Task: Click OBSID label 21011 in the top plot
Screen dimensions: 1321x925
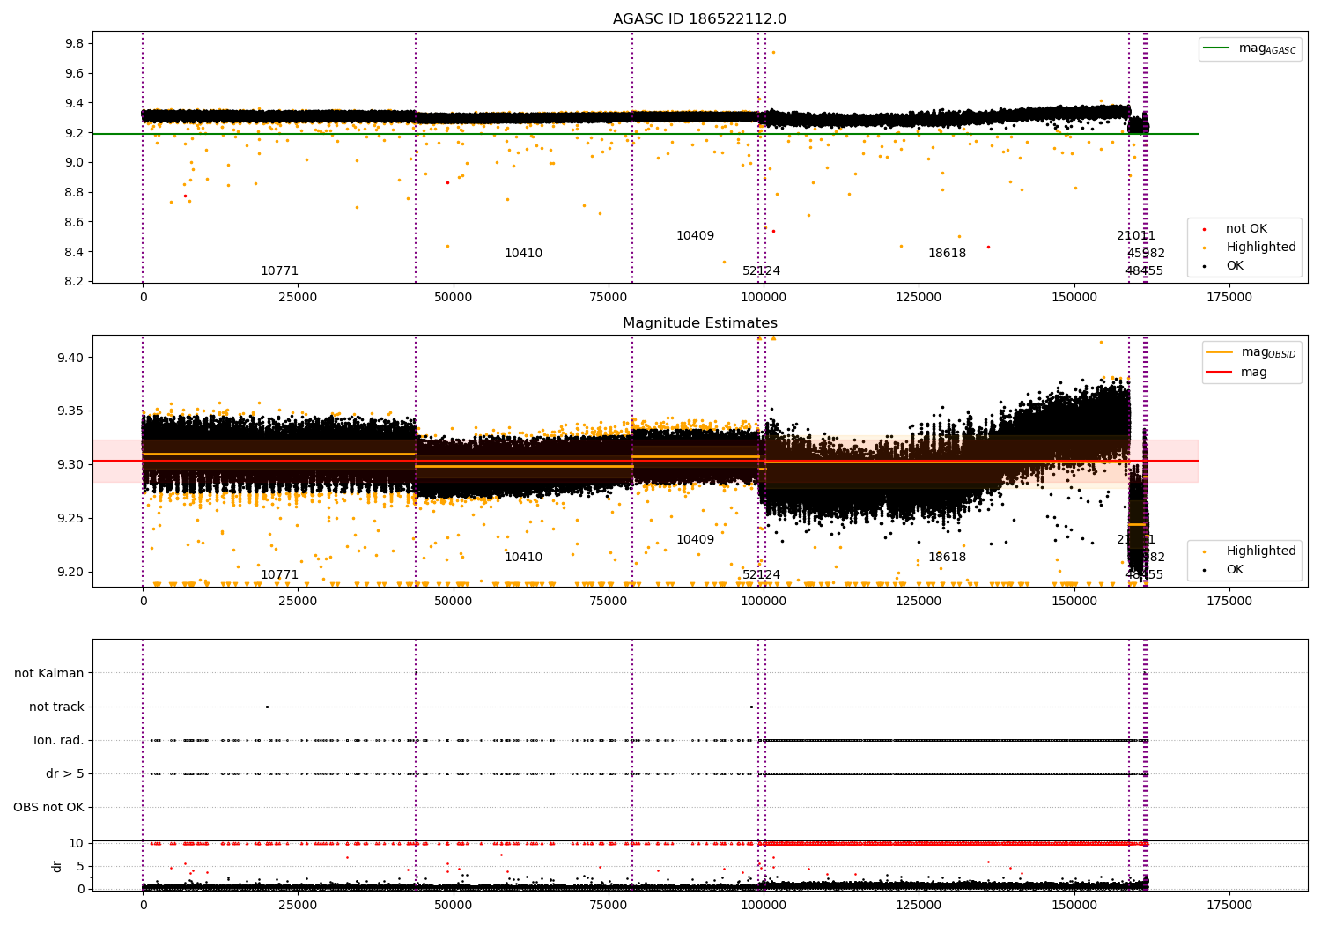Action: tap(1136, 236)
